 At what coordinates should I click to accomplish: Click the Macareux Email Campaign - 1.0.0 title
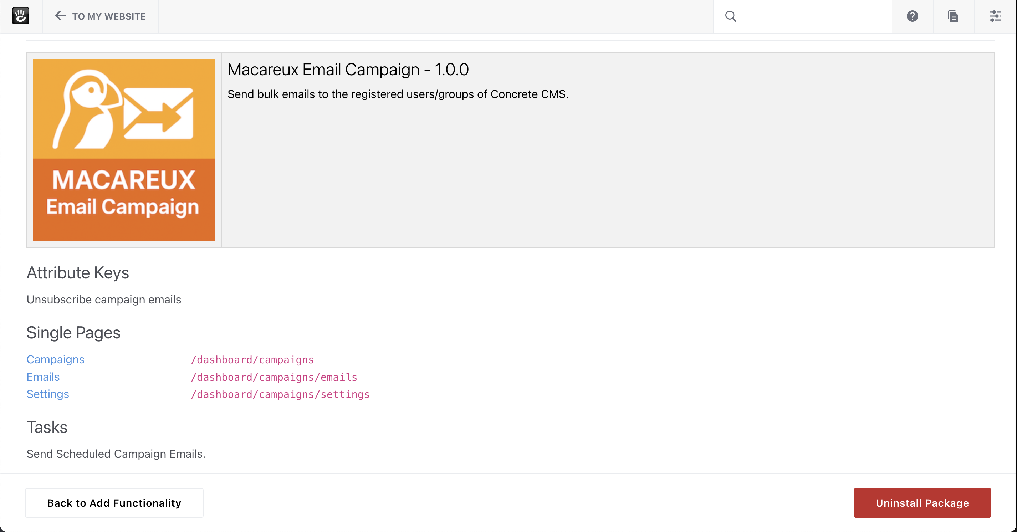348,70
